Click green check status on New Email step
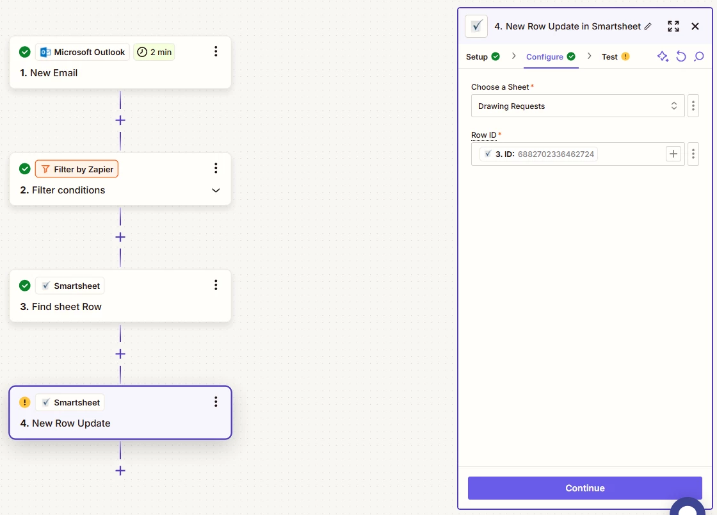Viewport: 717px width, 515px height. point(25,52)
